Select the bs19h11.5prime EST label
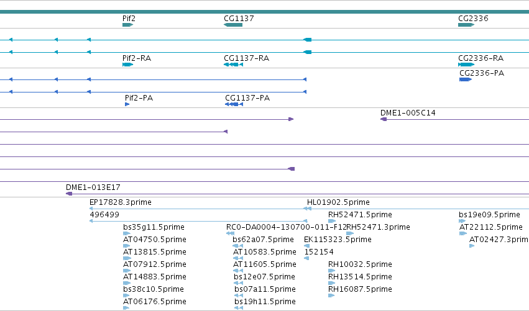The height and width of the screenshot is (311, 529). pyautogui.click(x=265, y=302)
